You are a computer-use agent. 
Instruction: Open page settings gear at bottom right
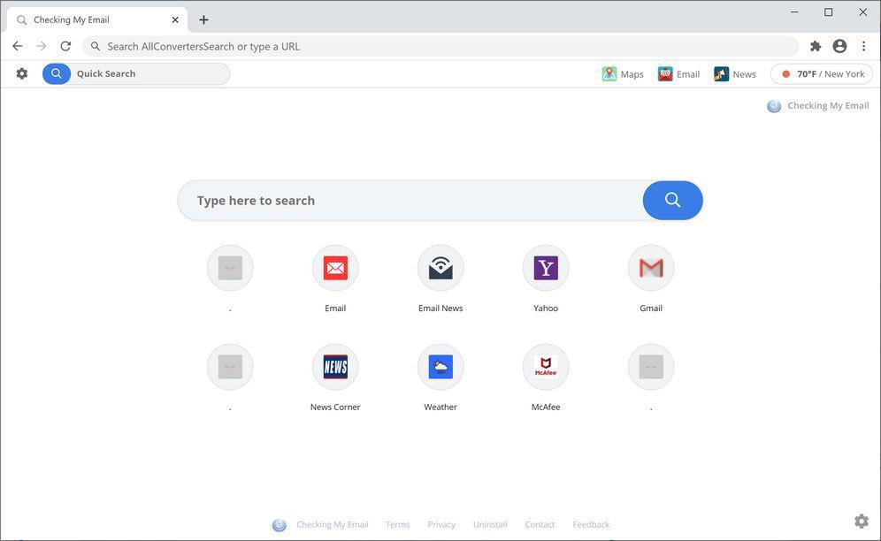(x=862, y=522)
